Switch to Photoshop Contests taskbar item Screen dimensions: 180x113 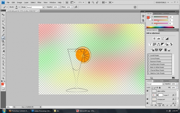tap(19, 111)
